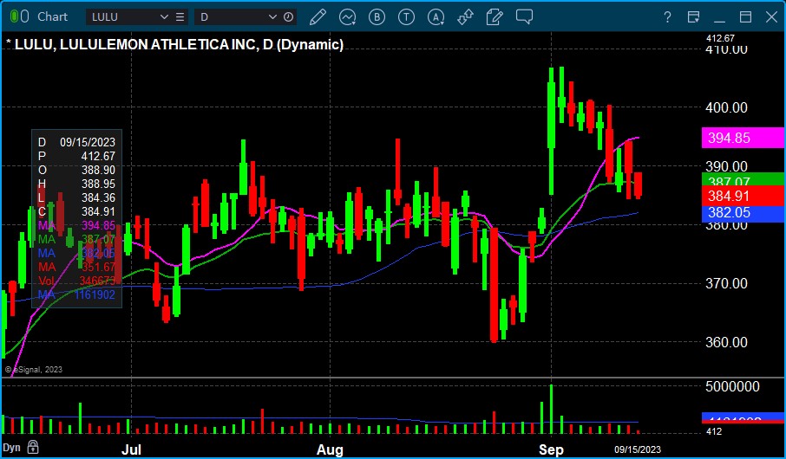Click the 360.00 price axis label

click(x=726, y=342)
